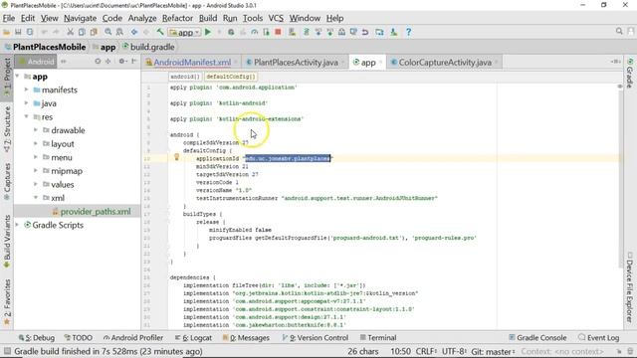Click Attach debugger to process icon
The image size is (637, 358).
(266, 32)
